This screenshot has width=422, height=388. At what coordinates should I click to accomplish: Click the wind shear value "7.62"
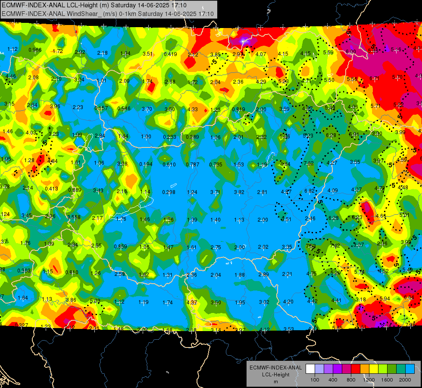[309, 163]
